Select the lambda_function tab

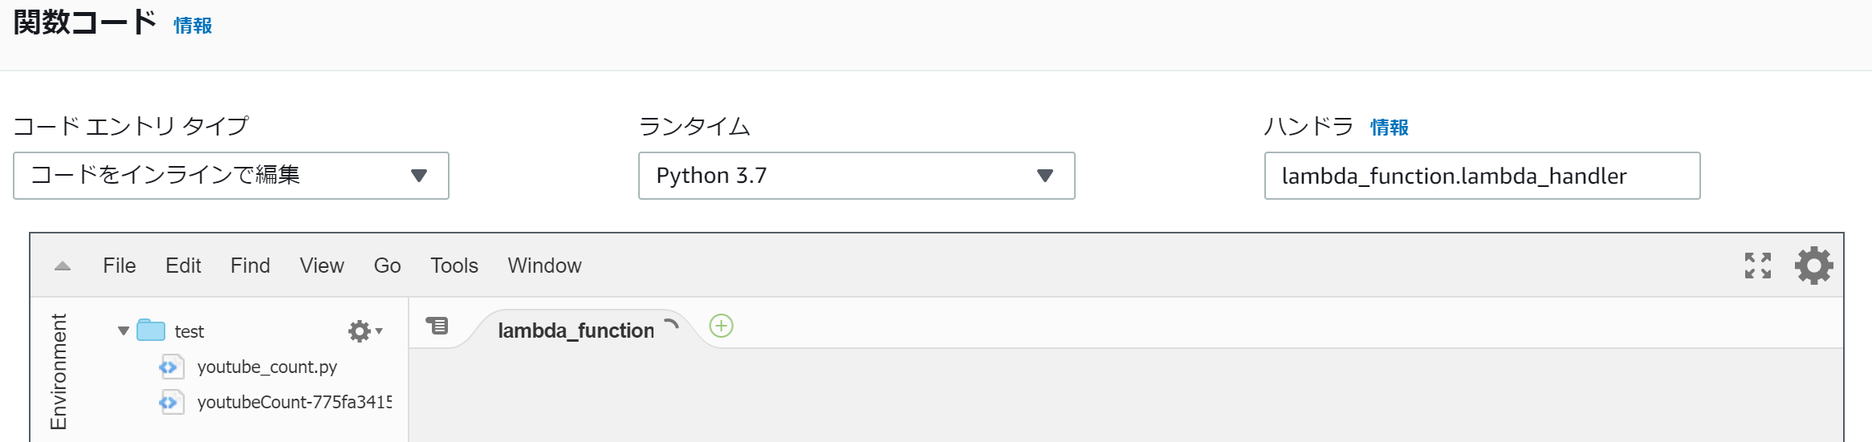(576, 330)
